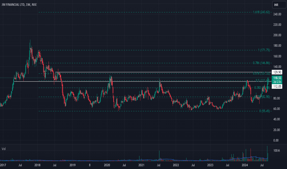Click the Vol indicator label
The height and width of the screenshot is (169, 287).
pyautogui.click(x=4, y=149)
